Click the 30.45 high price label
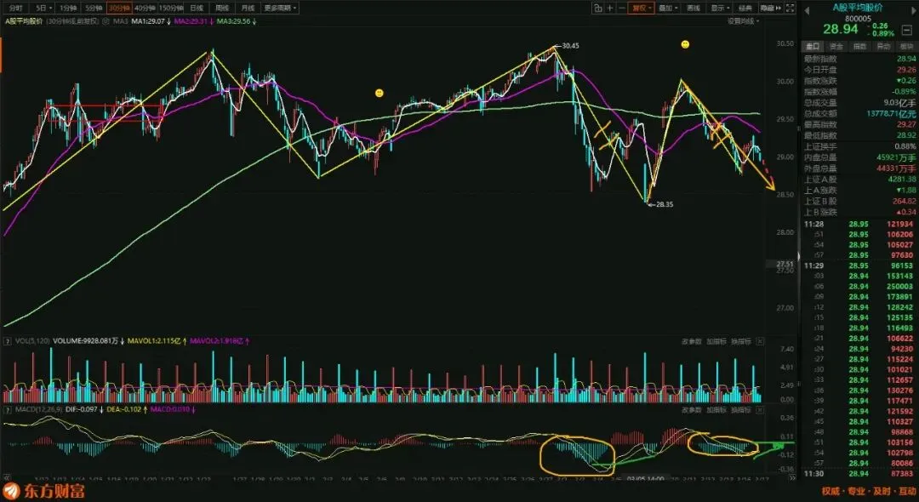Screen dimensions: 919x502 tap(570, 46)
